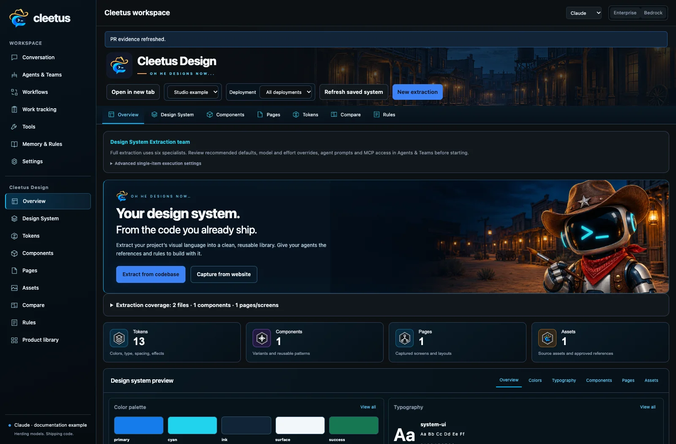Click the Open in new tab button

click(x=133, y=92)
